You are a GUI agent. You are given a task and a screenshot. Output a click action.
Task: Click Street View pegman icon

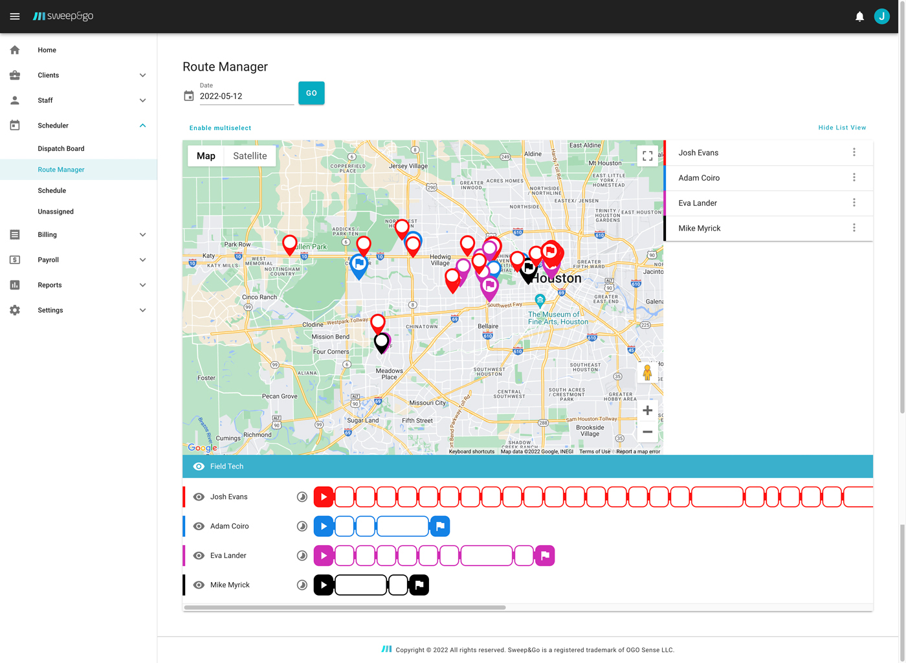(x=647, y=373)
